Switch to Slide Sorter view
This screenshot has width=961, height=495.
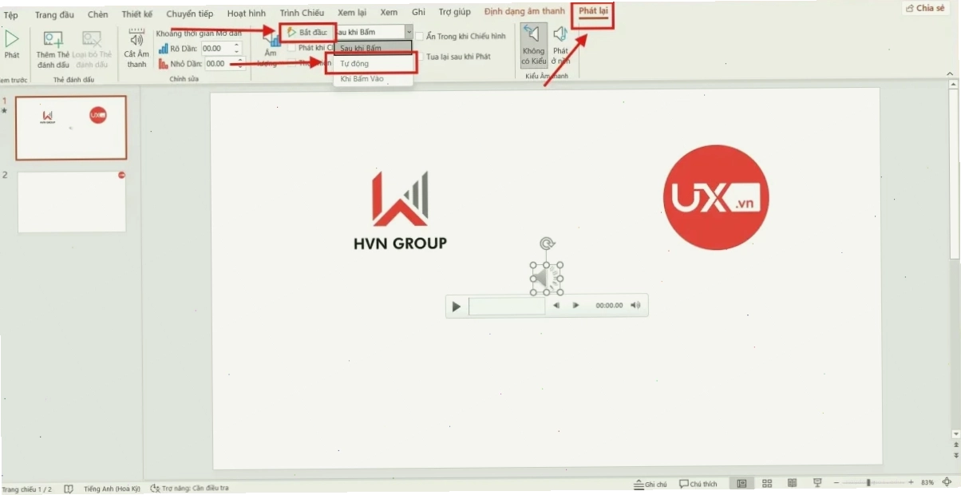coord(767,483)
